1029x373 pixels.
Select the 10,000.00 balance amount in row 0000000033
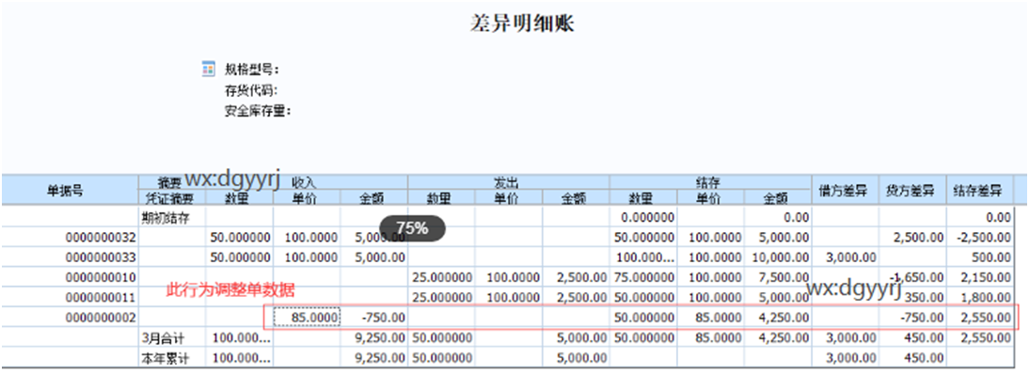click(781, 257)
